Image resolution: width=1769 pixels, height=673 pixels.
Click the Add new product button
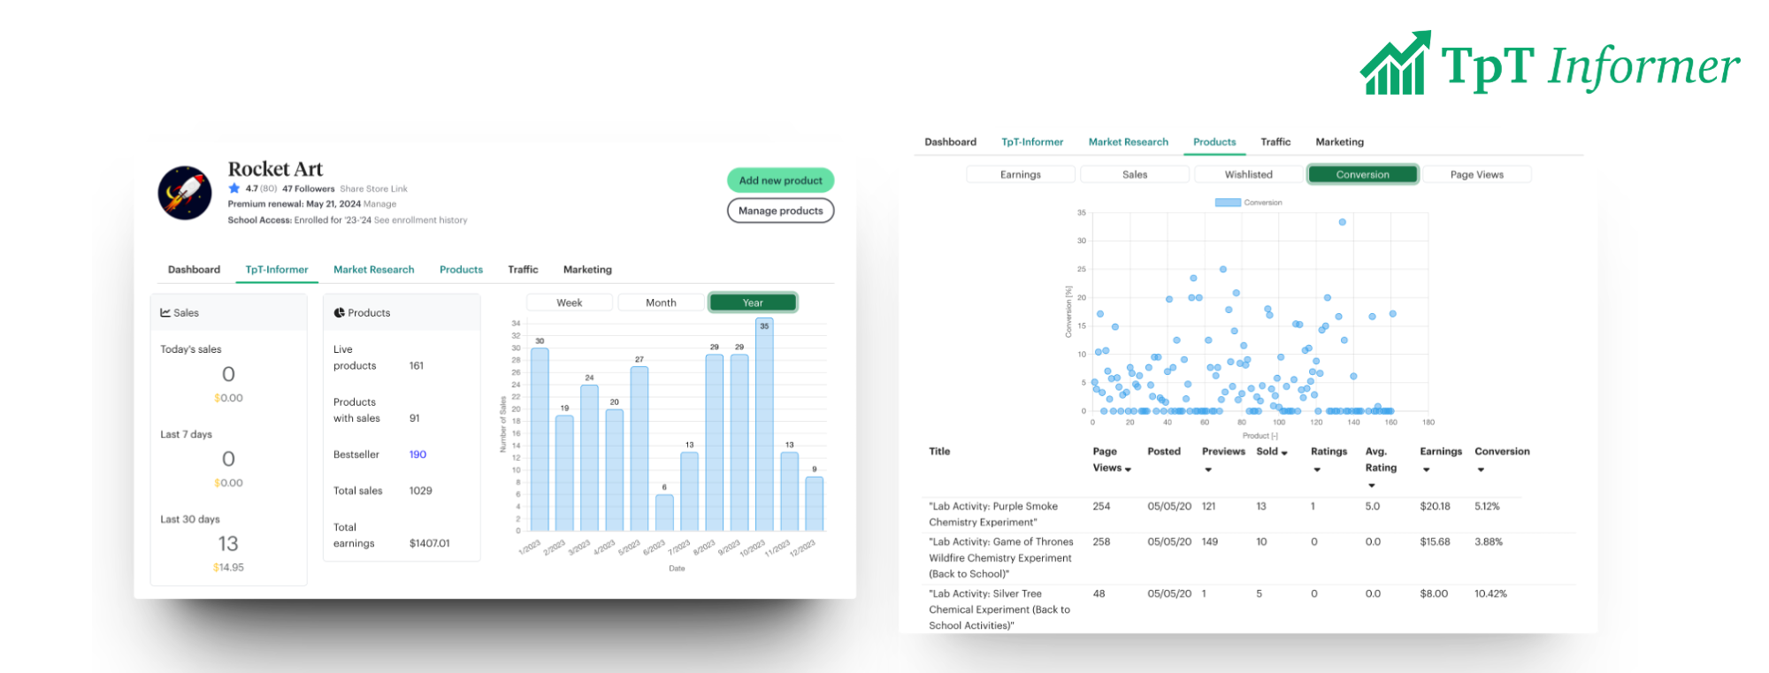(780, 180)
